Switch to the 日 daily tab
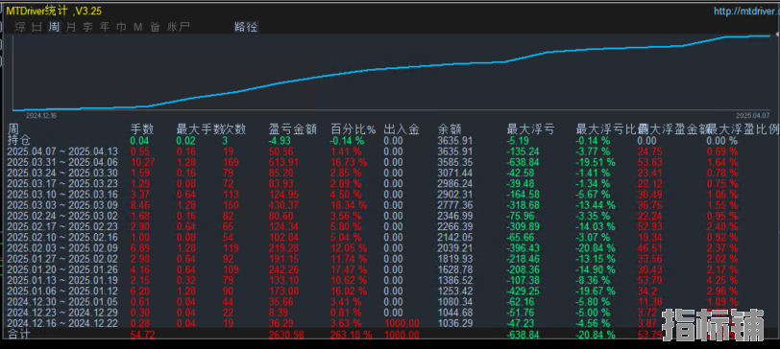This screenshot has width=780, height=349. coord(37,27)
